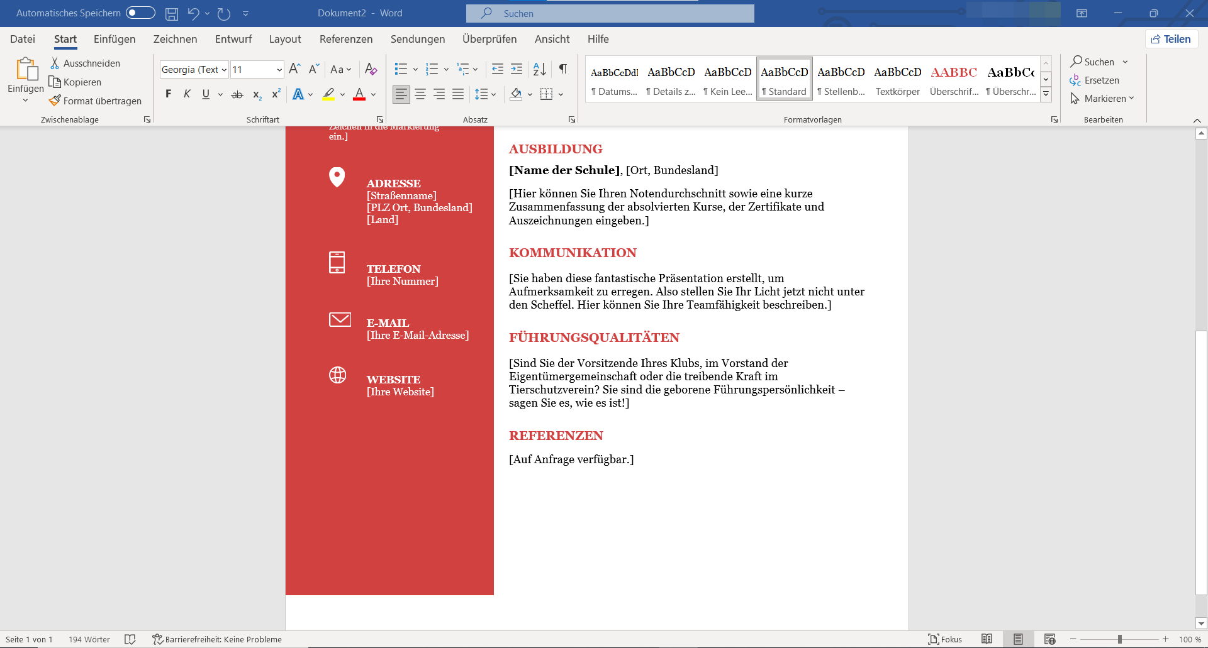Click the Save icon in title bar
Viewport: 1208px width, 648px height.
click(172, 13)
